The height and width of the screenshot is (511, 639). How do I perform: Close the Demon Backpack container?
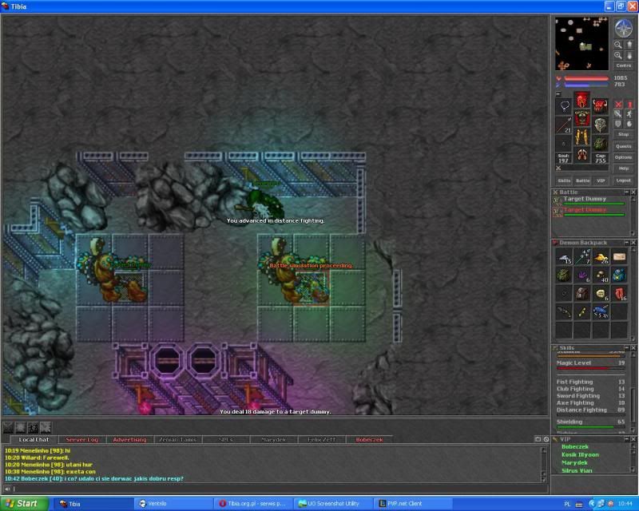633,243
